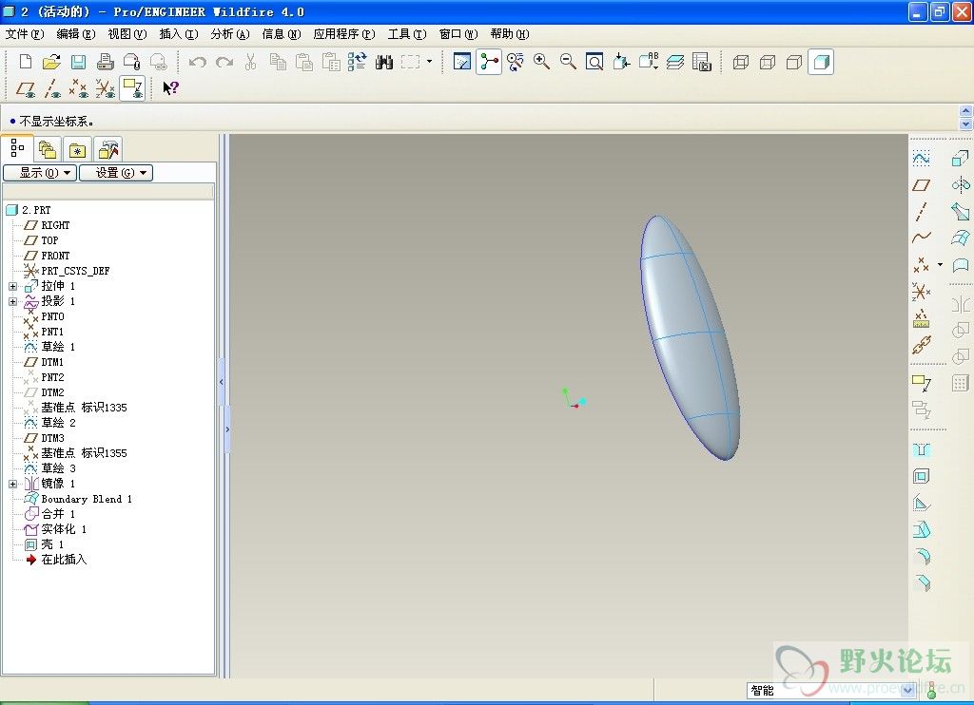Open the Layers stack icon
This screenshot has width=974, height=705.
click(675, 62)
